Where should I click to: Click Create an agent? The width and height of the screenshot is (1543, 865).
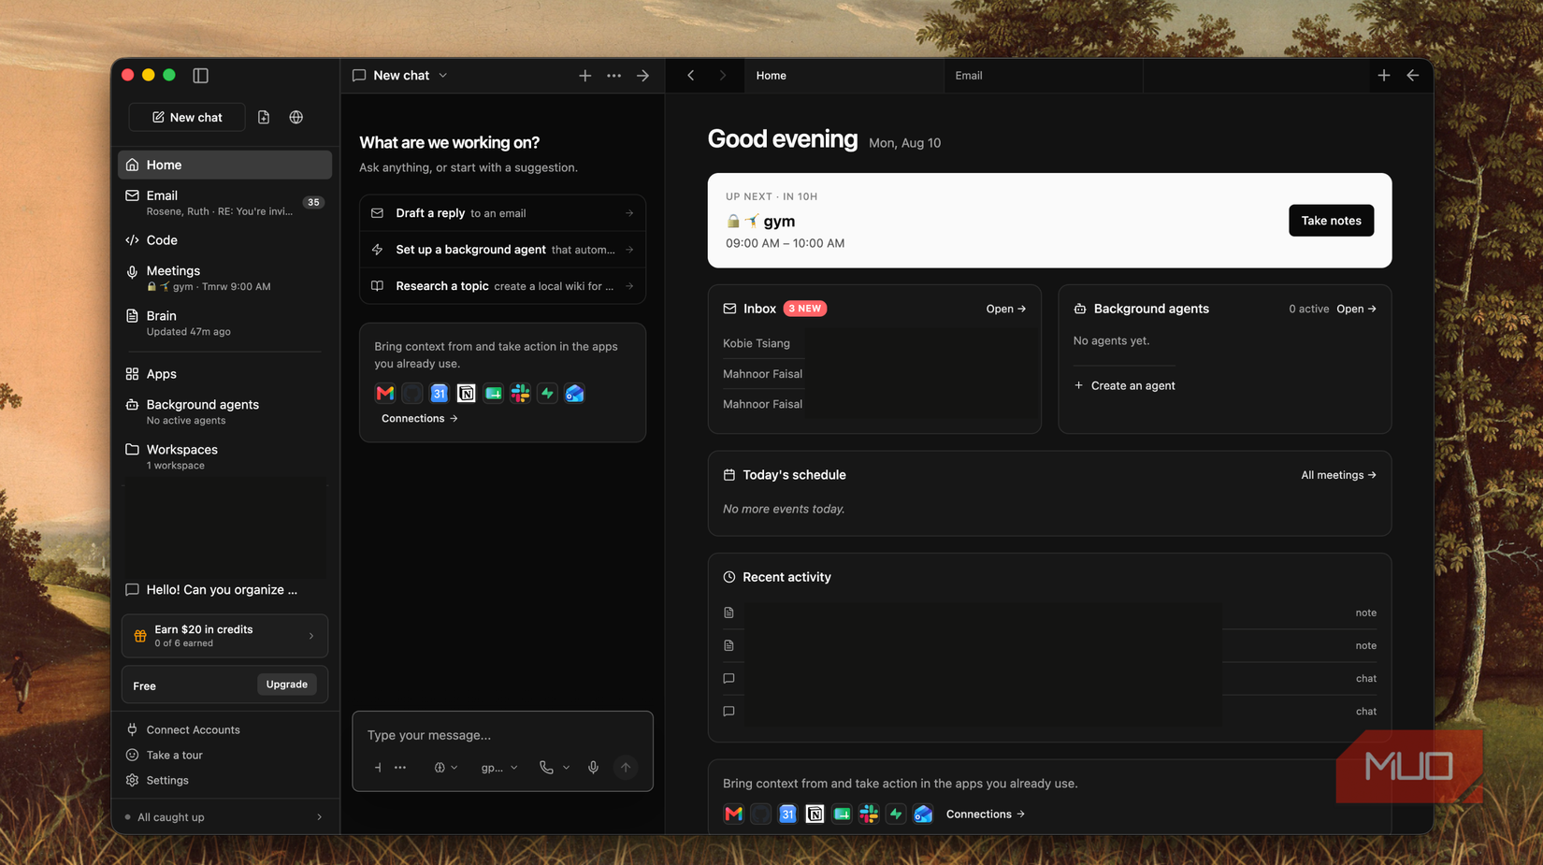pos(1125,385)
